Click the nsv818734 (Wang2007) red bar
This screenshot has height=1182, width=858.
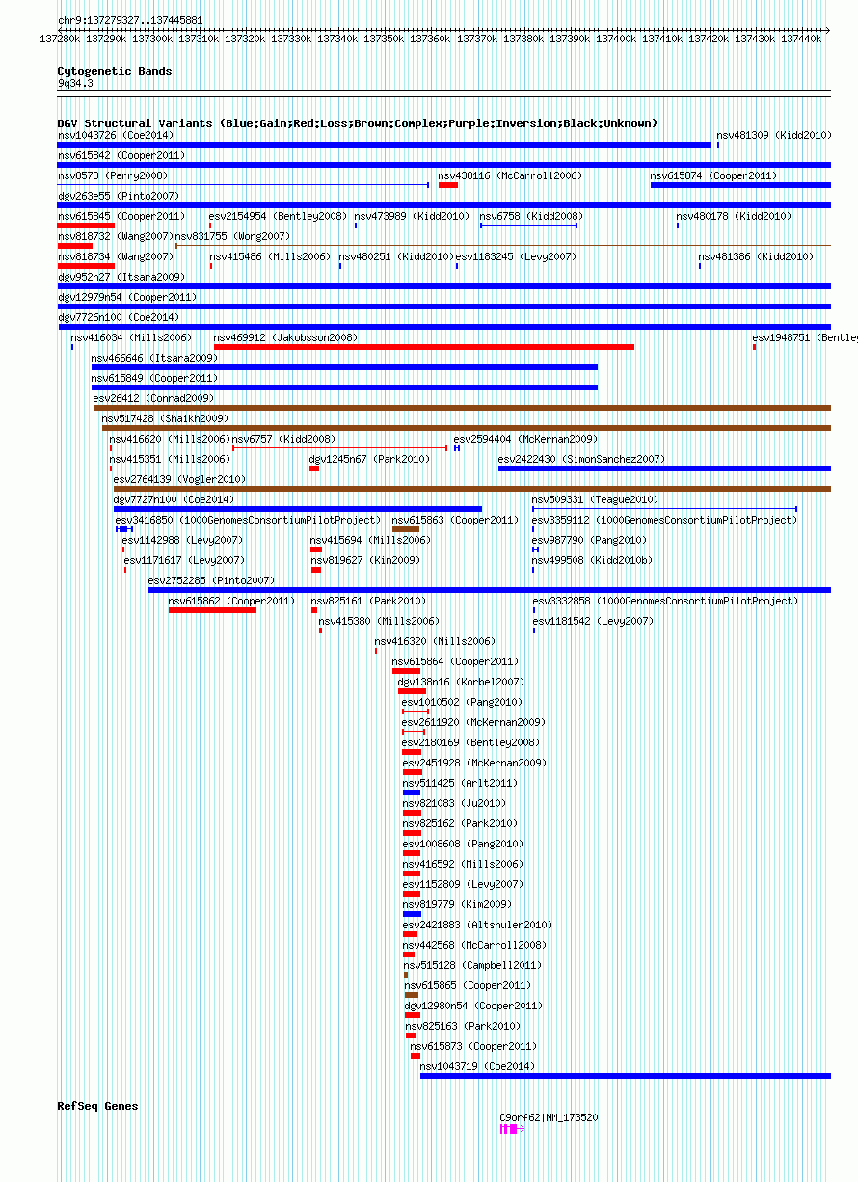coord(86,266)
